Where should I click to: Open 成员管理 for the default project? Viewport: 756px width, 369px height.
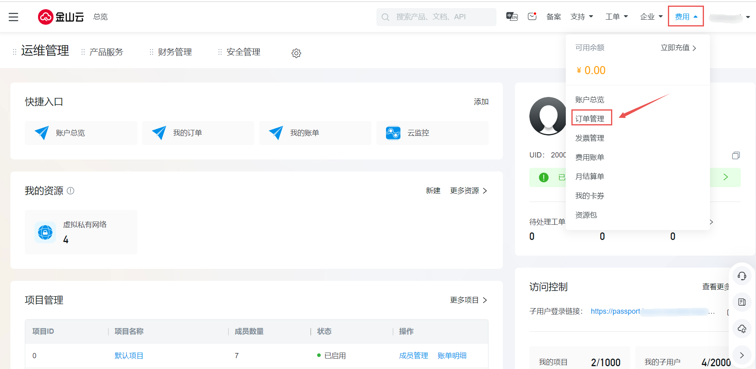click(x=413, y=356)
